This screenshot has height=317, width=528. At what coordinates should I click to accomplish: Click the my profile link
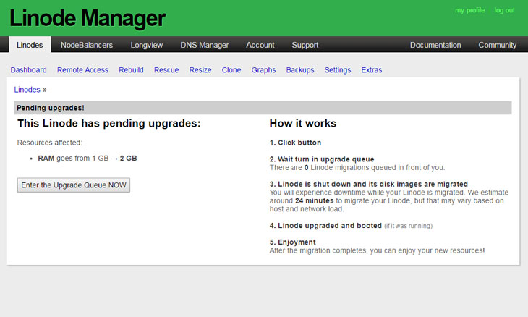pos(469,10)
